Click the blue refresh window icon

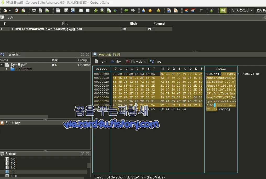coord(73,10)
